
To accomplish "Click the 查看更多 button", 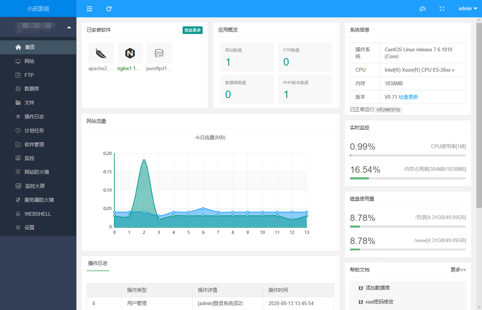I will (x=192, y=30).
